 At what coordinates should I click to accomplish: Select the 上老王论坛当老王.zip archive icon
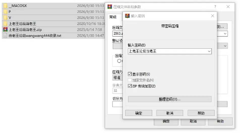[x=5, y=29]
